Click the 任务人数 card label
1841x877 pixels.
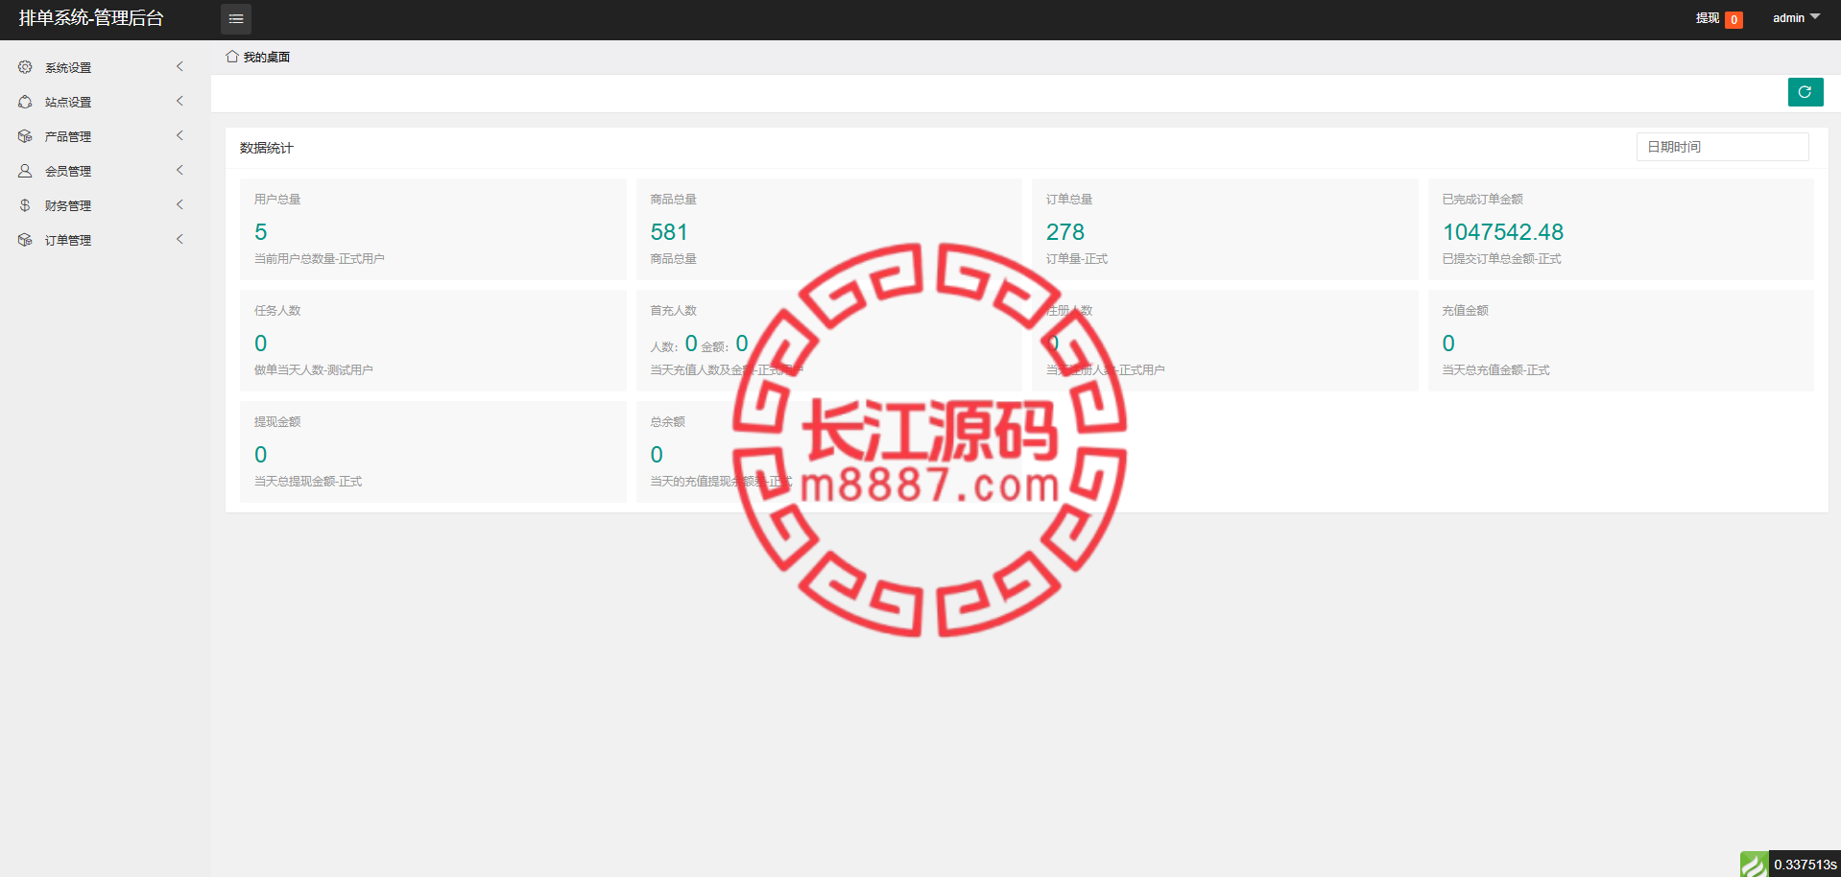[x=277, y=311]
